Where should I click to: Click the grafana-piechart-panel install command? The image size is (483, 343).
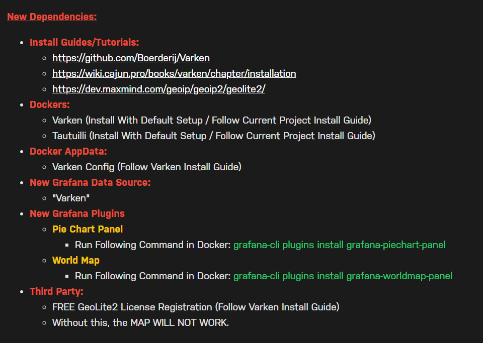(x=340, y=245)
